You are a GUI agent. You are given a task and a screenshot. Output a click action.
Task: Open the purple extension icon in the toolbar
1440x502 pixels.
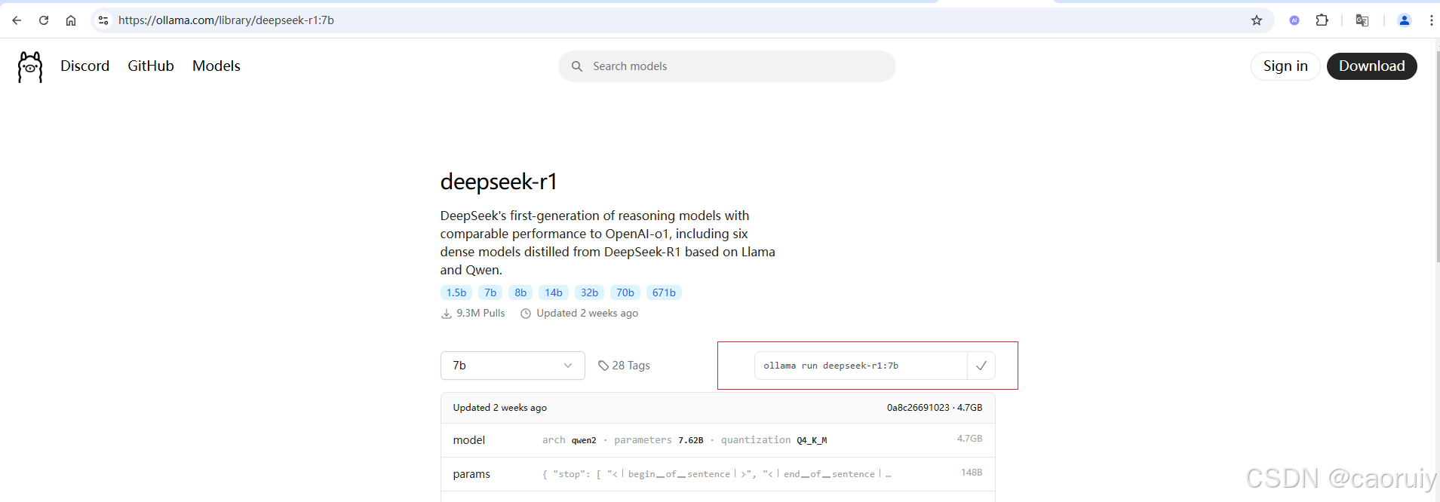click(1294, 20)
